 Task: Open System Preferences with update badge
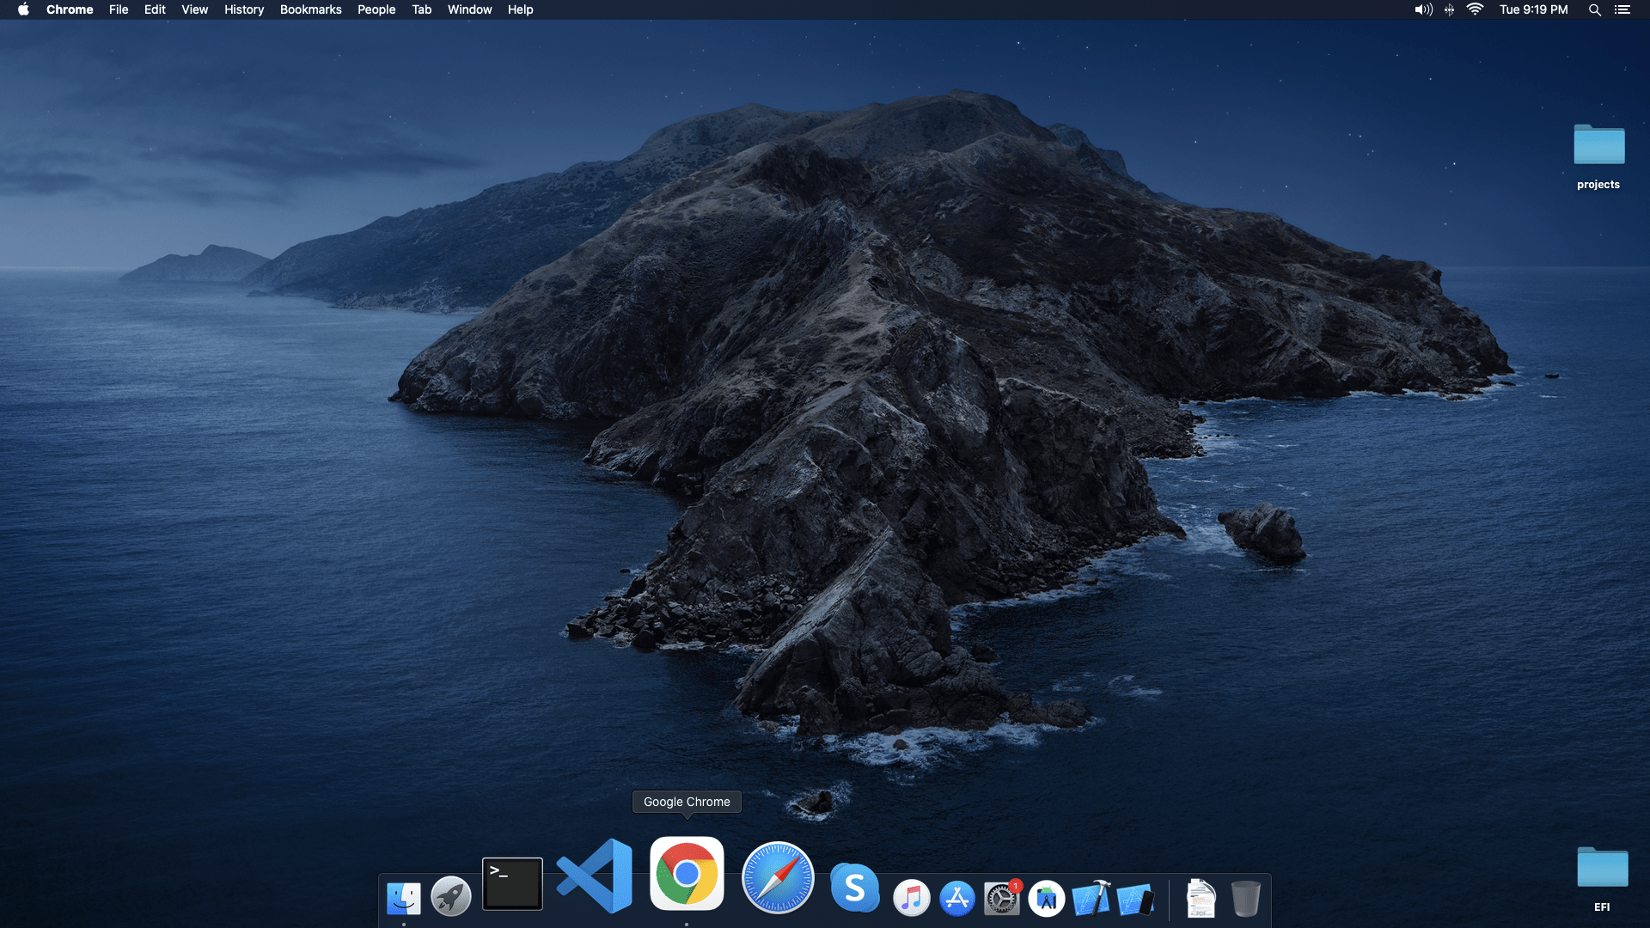tap(1002, 898)
